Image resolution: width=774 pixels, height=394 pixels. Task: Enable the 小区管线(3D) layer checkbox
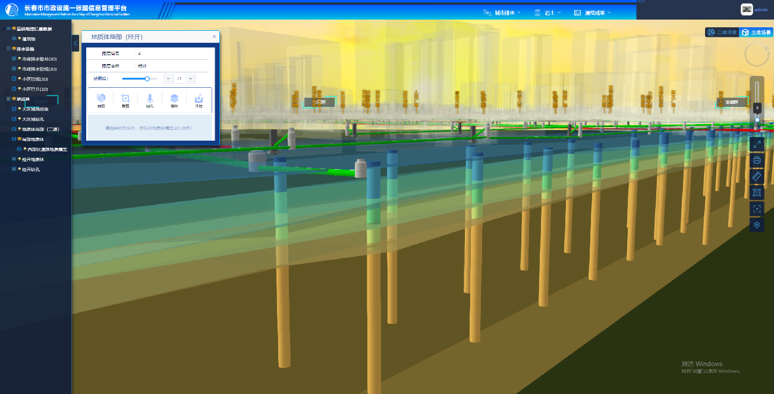tap(14, 79)
